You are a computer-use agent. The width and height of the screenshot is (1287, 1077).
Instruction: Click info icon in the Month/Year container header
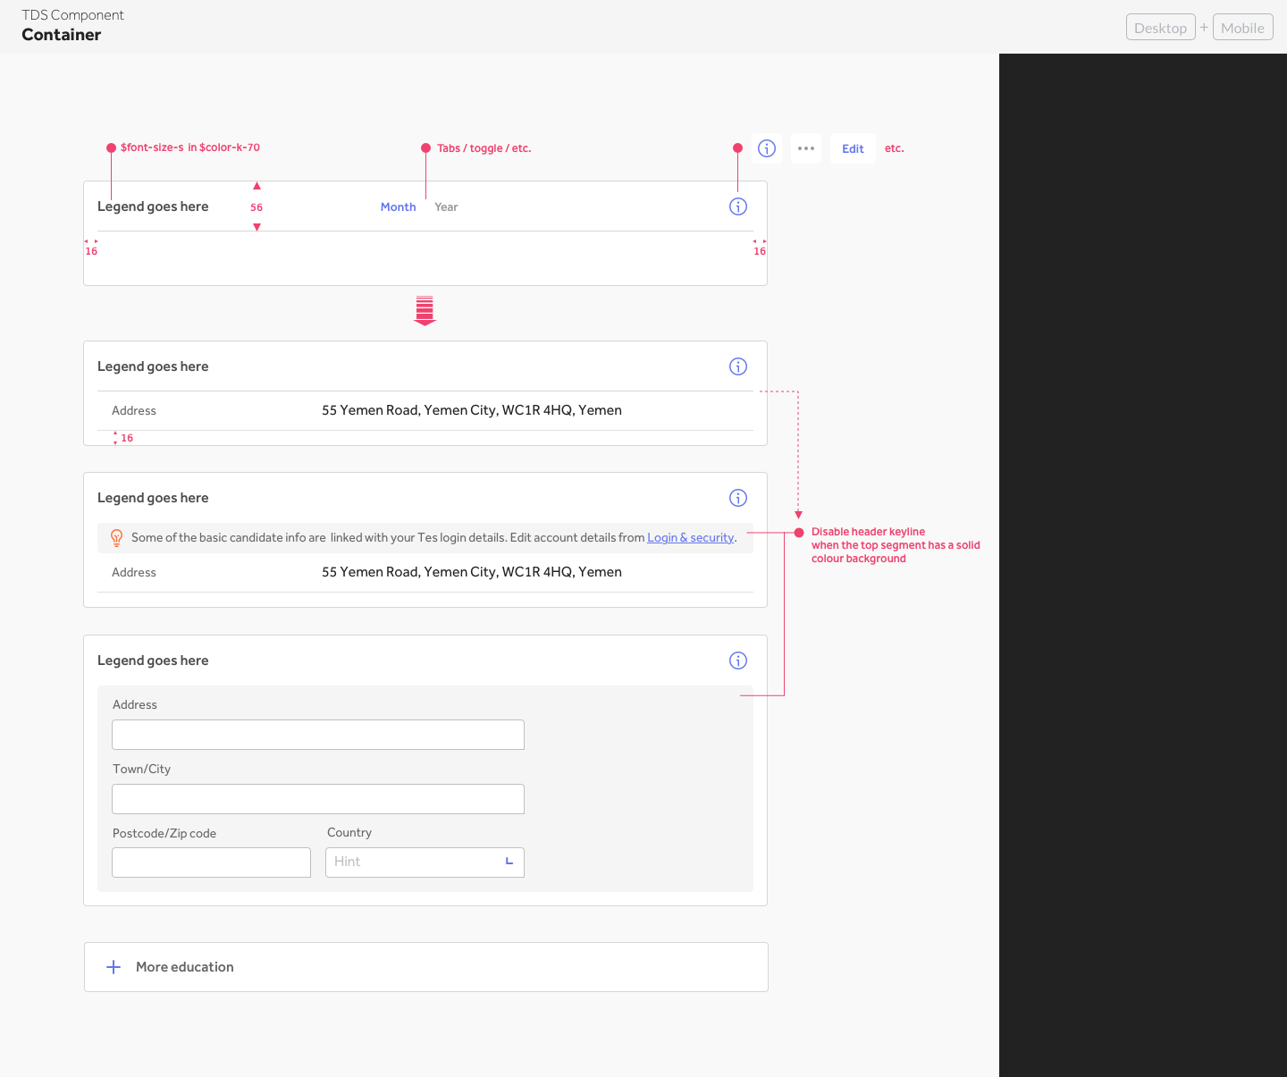[738, 206]
